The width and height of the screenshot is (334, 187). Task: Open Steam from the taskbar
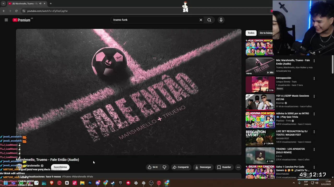(x=113, y=183)
